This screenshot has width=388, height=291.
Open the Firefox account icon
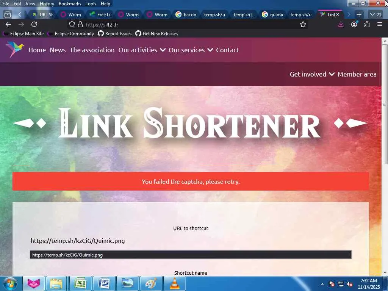[x=354, y=24]
